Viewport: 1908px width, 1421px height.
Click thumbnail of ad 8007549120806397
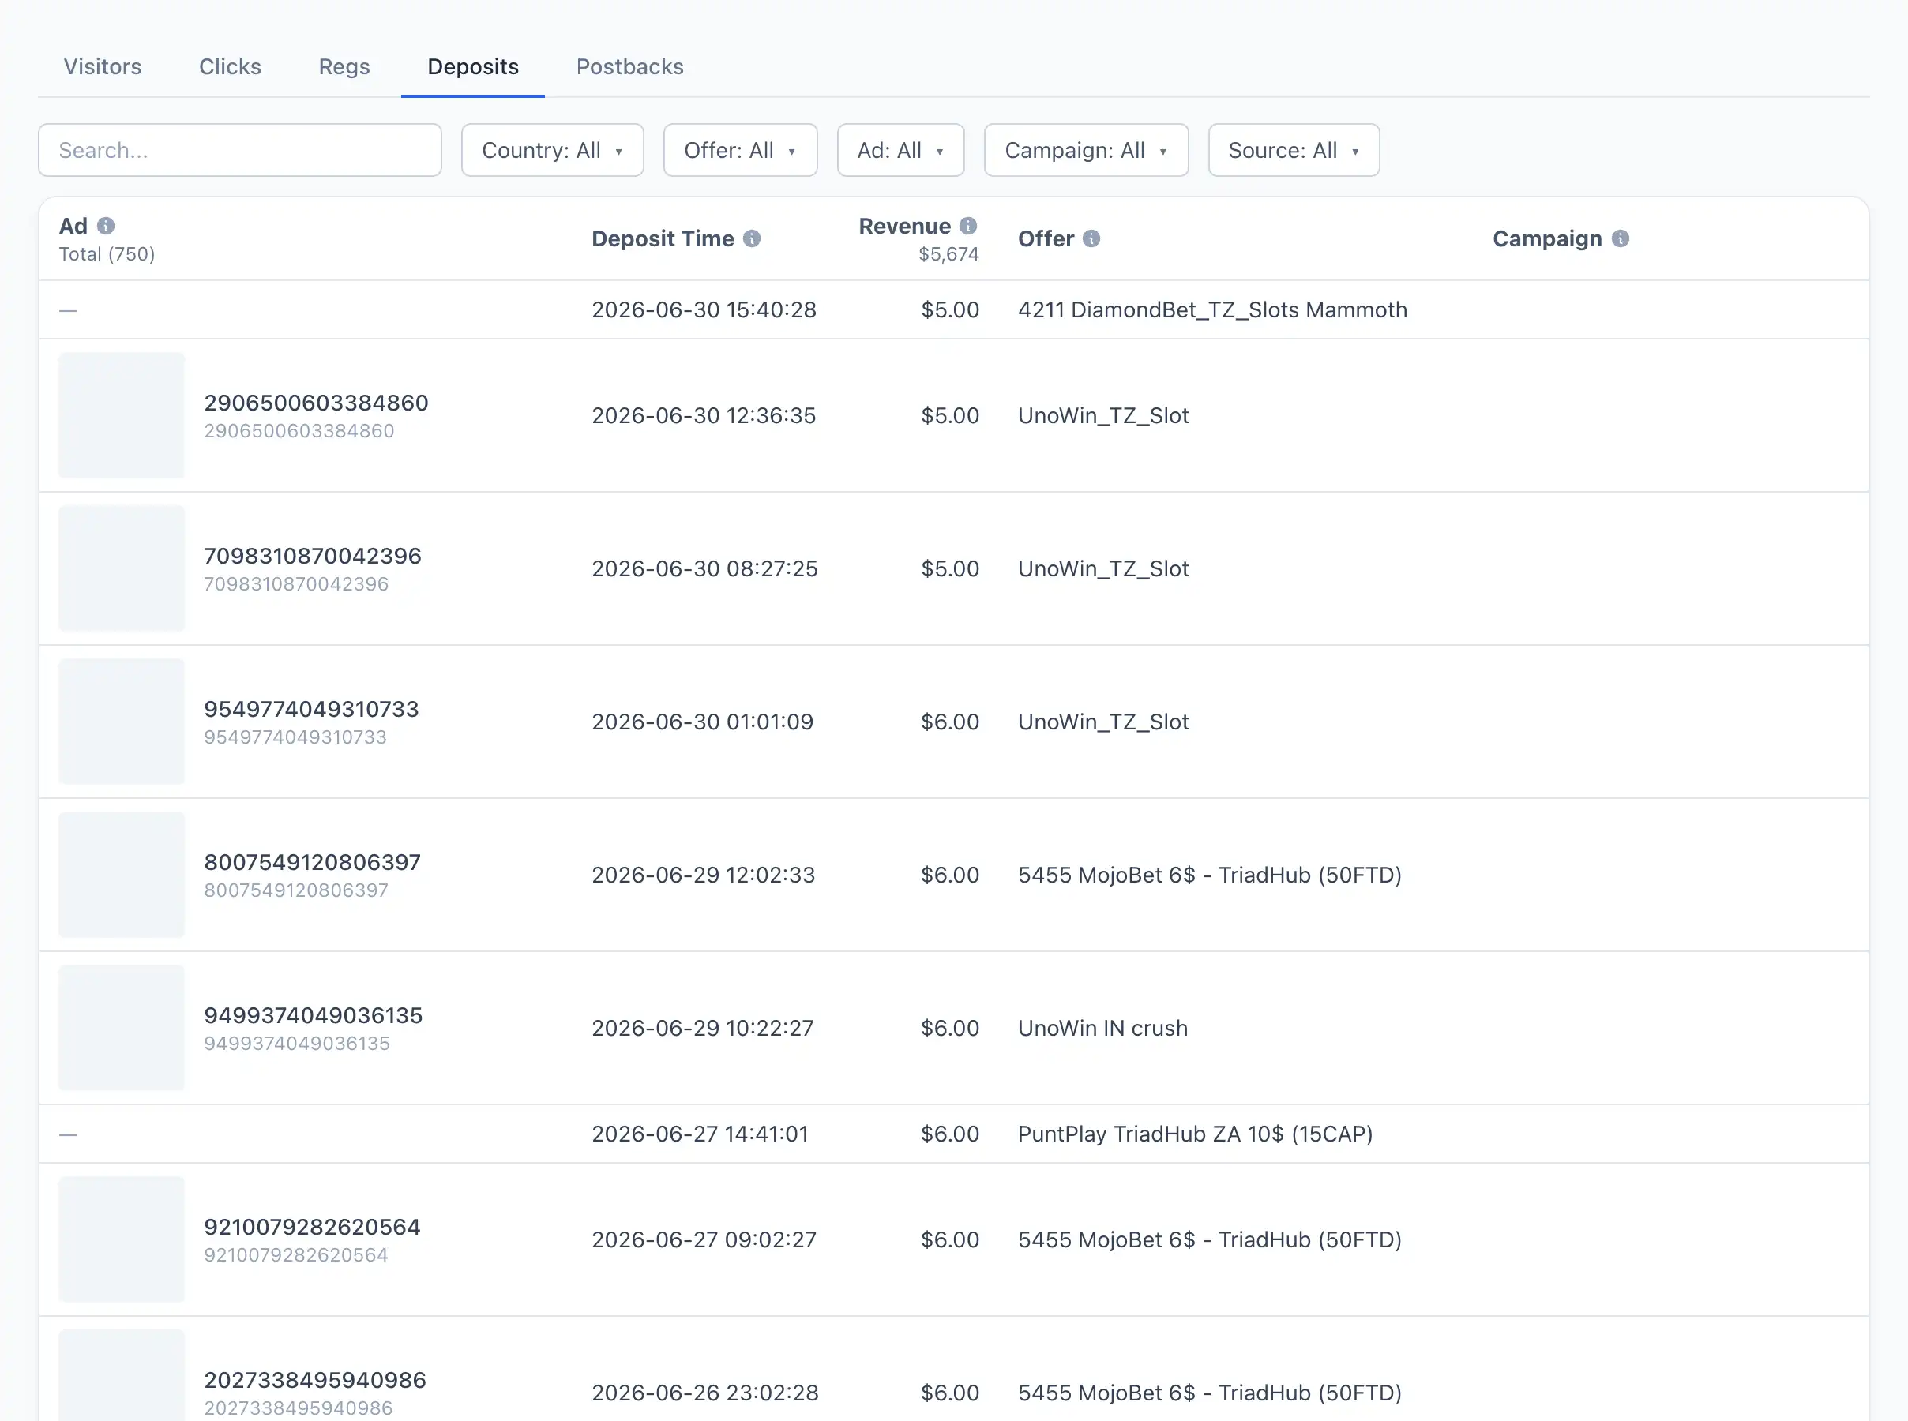(x=122, y=875)
